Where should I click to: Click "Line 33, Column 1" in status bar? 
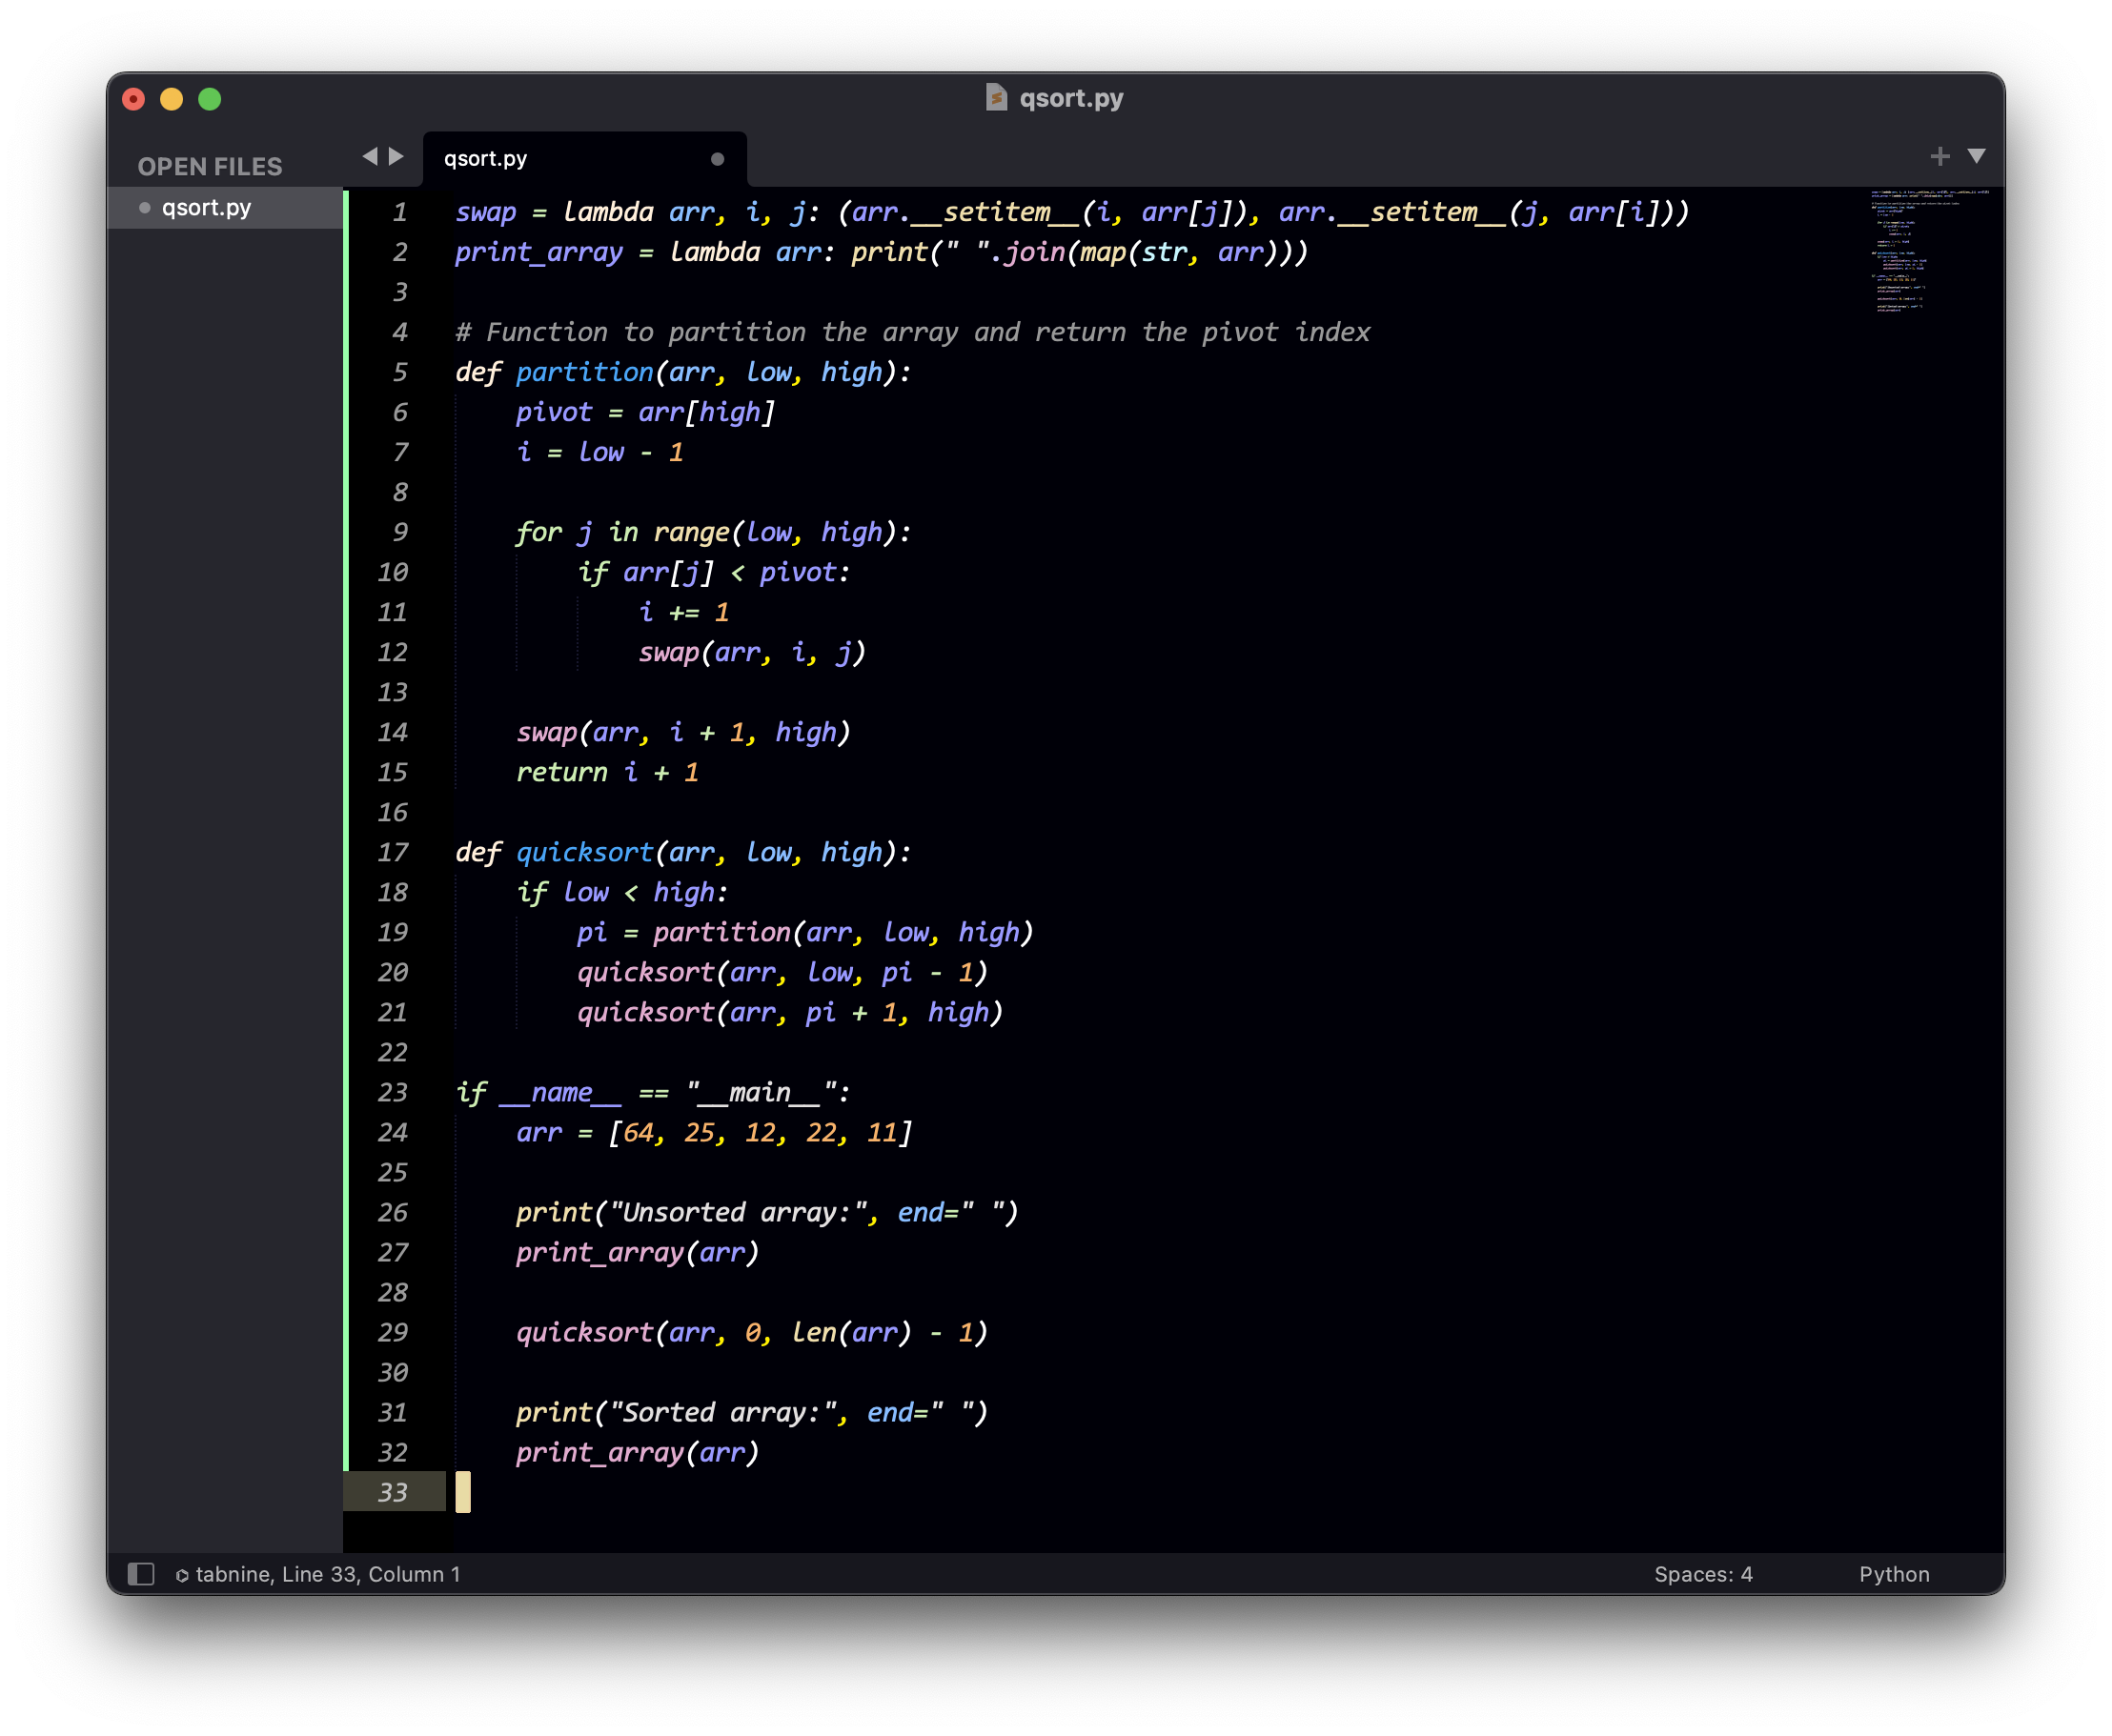[370, 1574]
